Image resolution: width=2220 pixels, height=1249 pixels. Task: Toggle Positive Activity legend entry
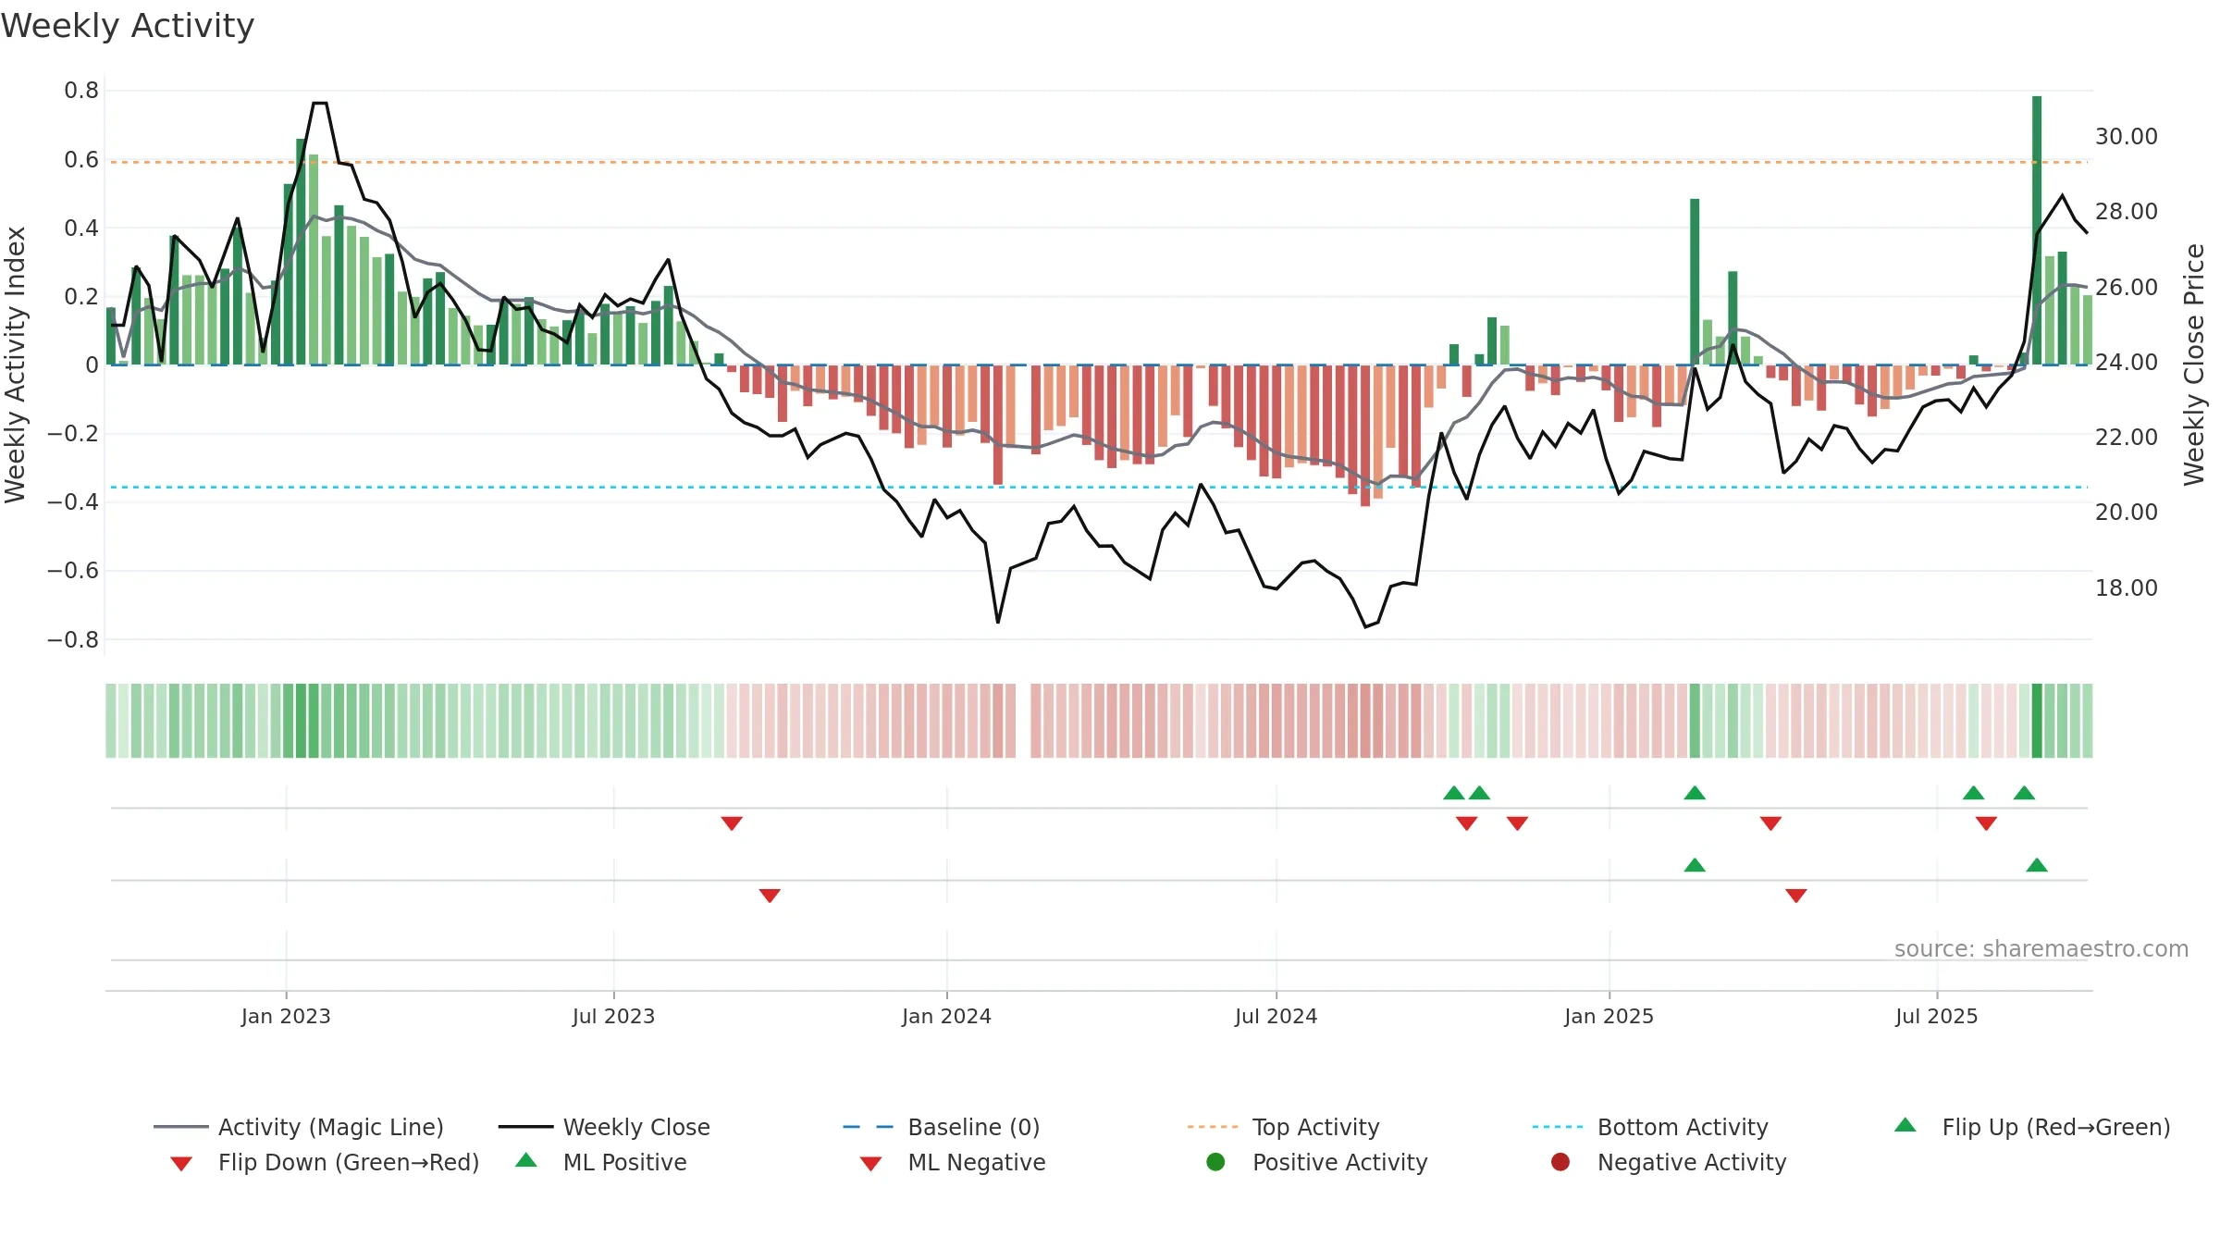point(1317,1162)
